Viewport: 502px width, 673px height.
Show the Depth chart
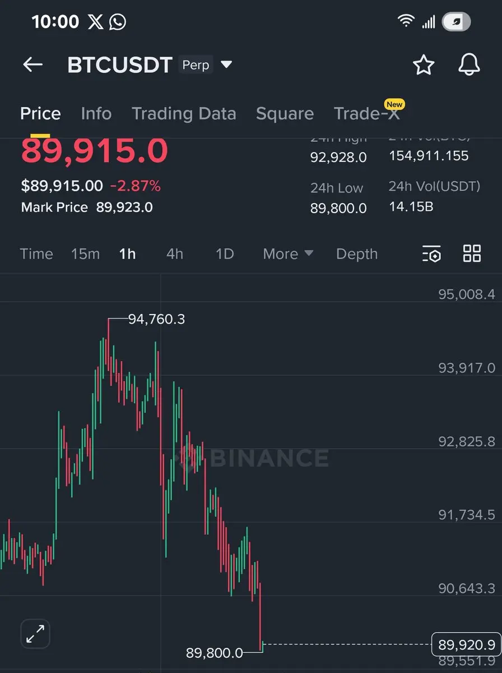coord(356,254)
